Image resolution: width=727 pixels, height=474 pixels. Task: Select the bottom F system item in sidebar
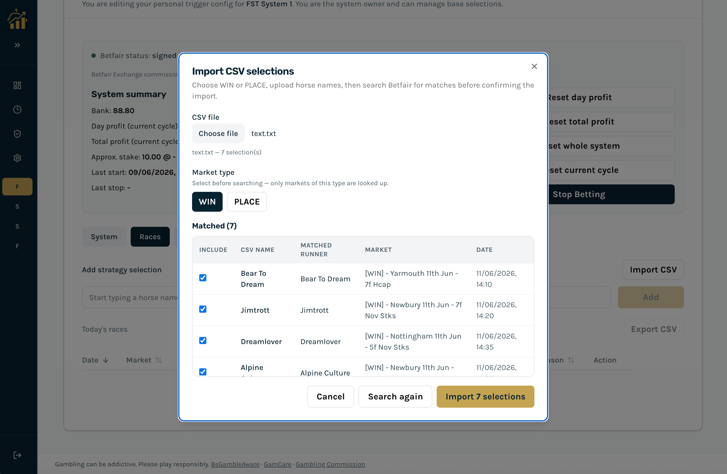17,246
